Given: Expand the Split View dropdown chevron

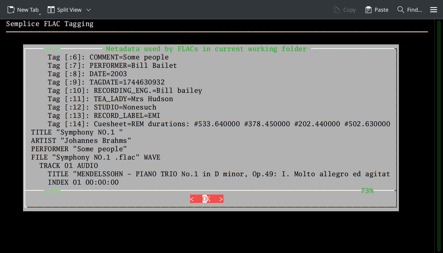Looking at the screenshot, I should tap(88, 10).
